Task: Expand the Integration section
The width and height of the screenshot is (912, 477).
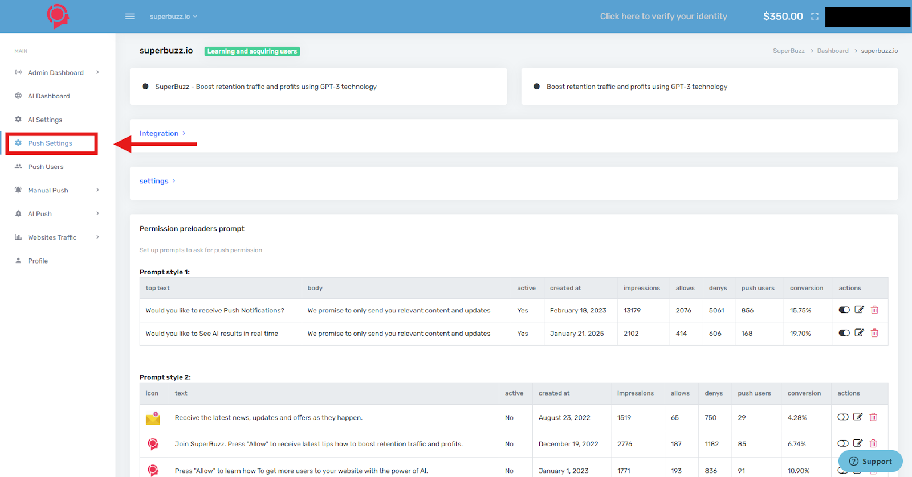Action: click(x=162, y=134)
